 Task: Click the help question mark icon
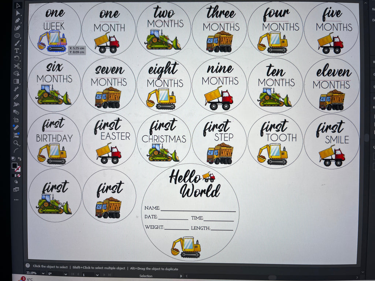pos(28,266)
